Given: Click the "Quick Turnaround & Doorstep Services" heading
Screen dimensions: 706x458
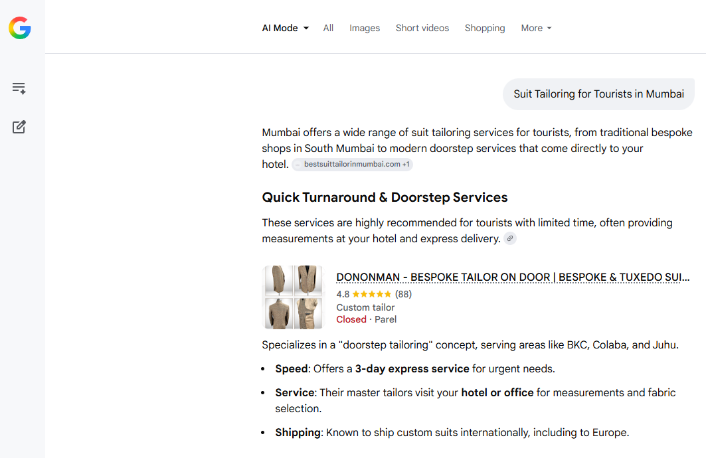Looking at the screenshot, I should [x=385, y=197].
